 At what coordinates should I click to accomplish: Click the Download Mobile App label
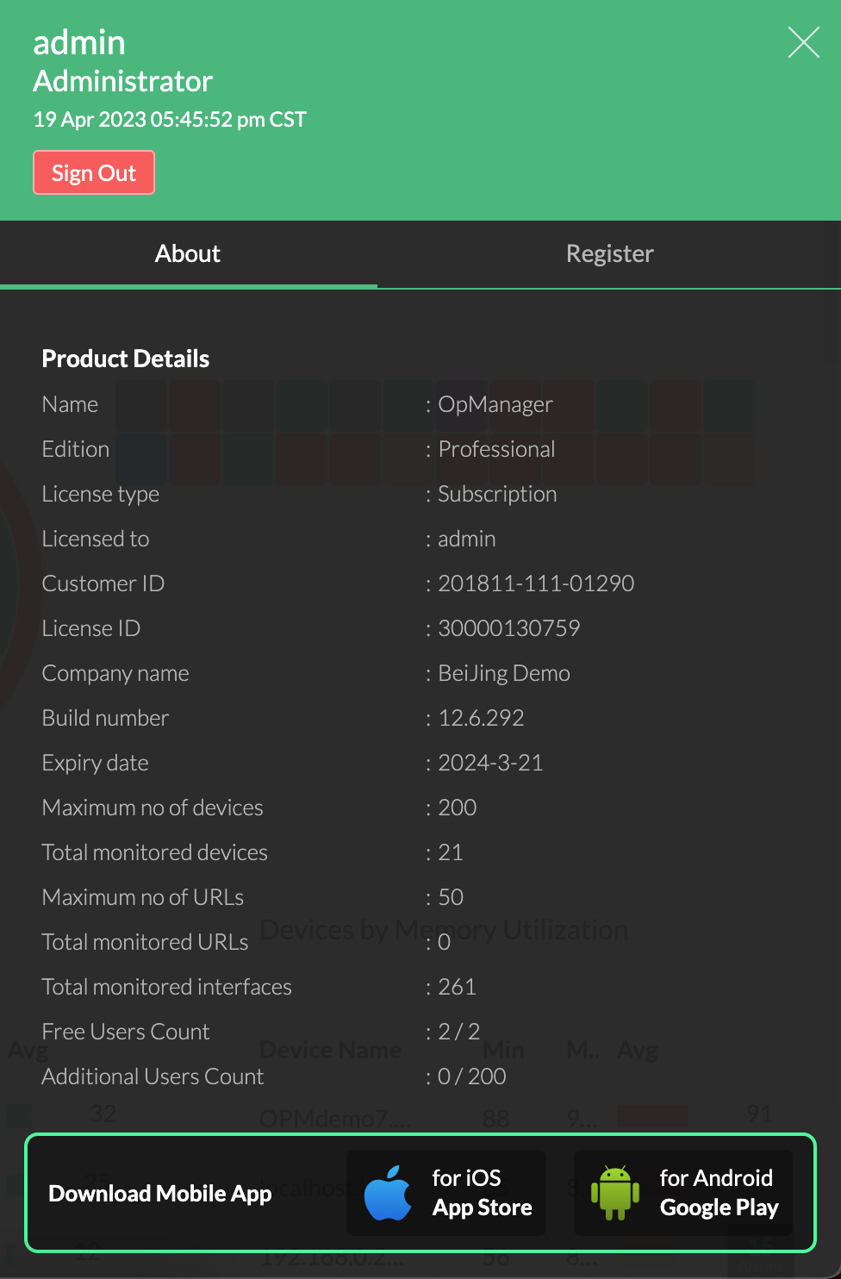tap(160, 1193)
